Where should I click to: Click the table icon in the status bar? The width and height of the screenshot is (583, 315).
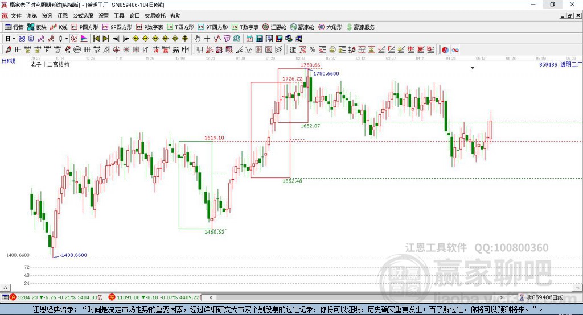[5, 297]
